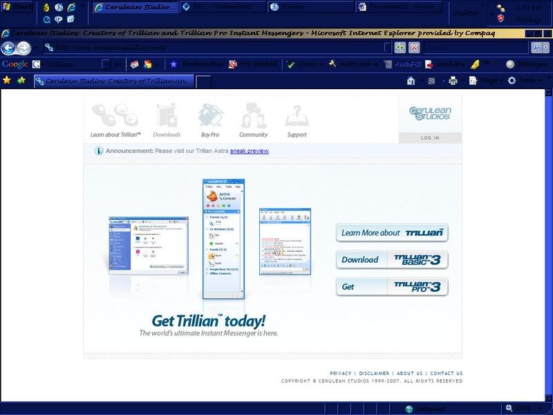Open the Home button dropdown arrow

[x=421, y=81]
